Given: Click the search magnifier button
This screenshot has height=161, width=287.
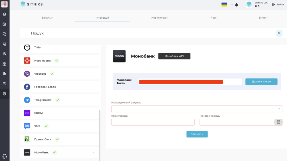Looking at the screenshot, I should [x=279, y=33].
